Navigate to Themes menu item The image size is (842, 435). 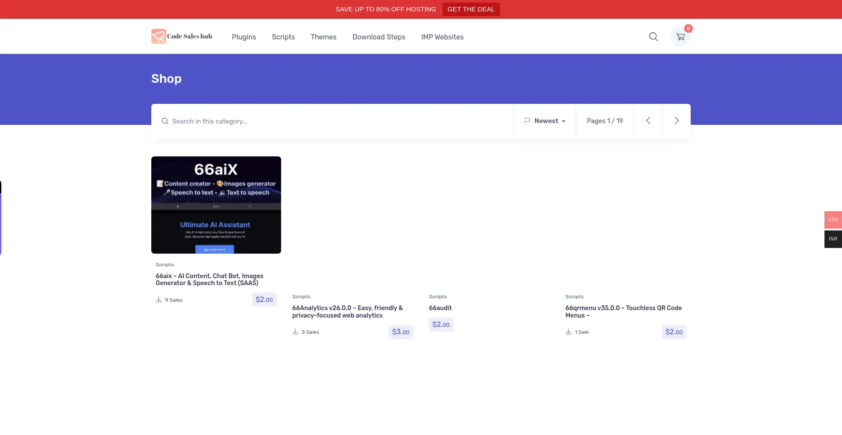point(323,37)
